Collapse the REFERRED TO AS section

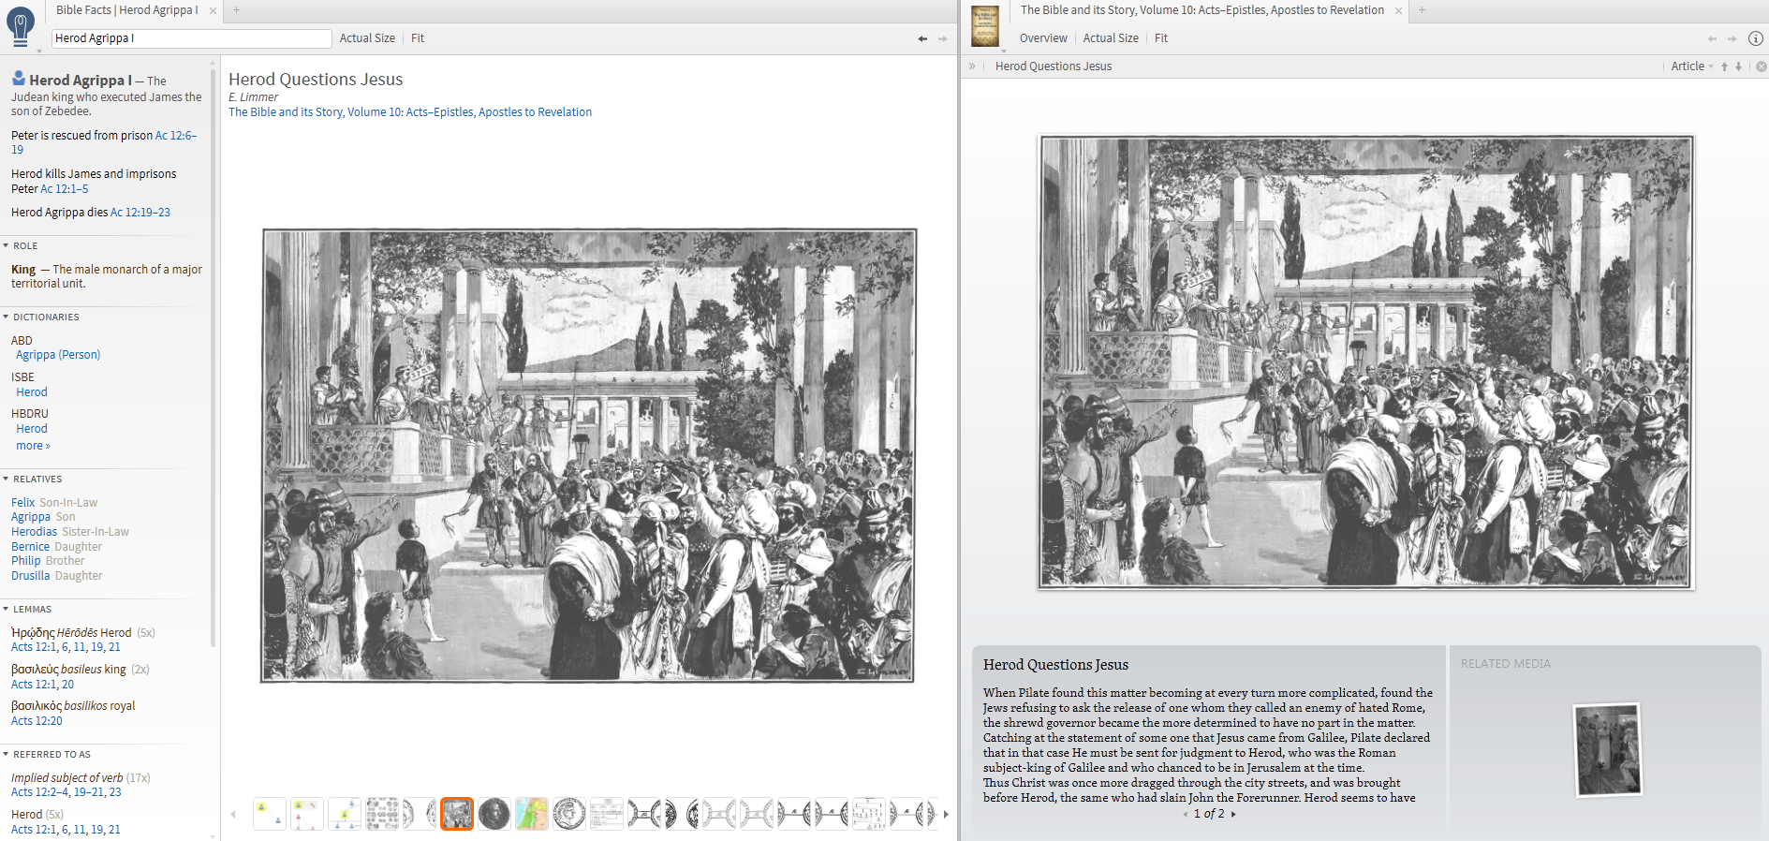tap(6, 754)
